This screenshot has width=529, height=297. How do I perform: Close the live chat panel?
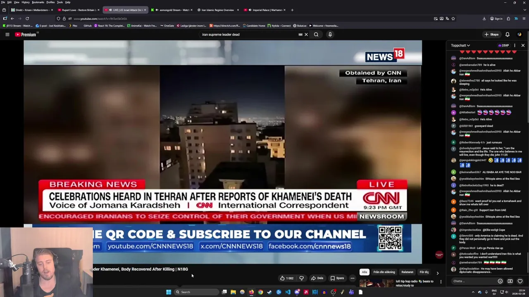tap(523, 45)
